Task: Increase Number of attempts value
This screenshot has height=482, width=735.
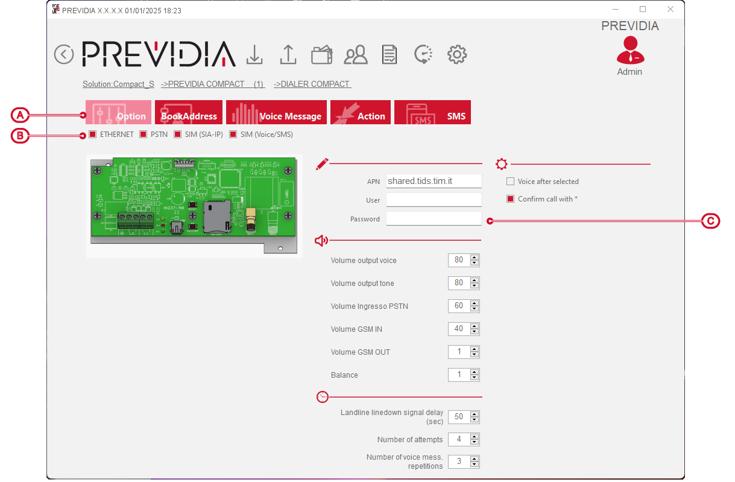Action: 475,436
